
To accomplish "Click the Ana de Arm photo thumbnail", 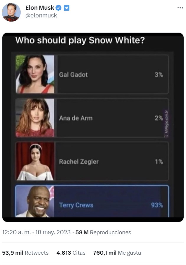I will point(35,118).
